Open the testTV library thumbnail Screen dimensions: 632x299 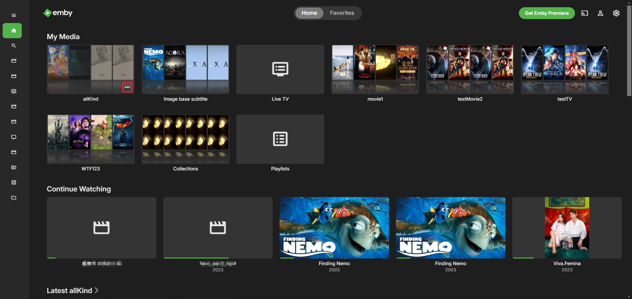click(x=565, y=69)
